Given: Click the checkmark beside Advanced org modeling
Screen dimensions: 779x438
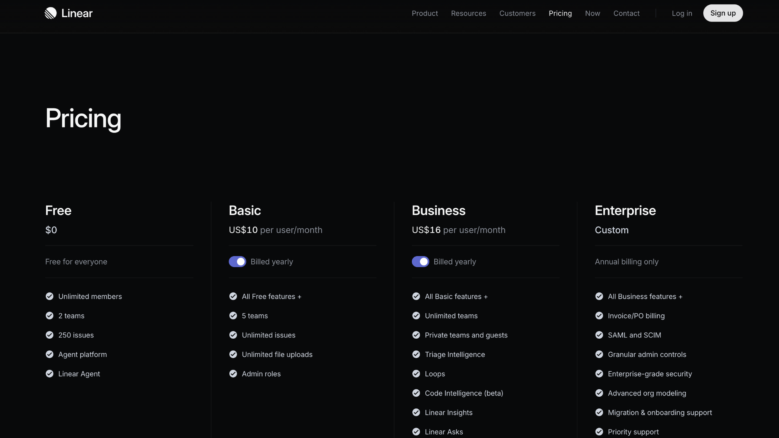Looking at the screenshot, I should (599, 393).
